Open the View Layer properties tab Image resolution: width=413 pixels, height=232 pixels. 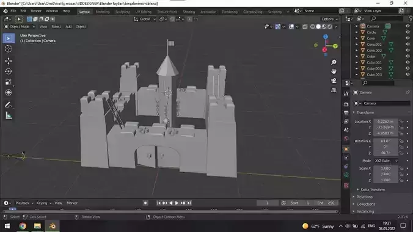pyautogui.click(x=346, y=121)
